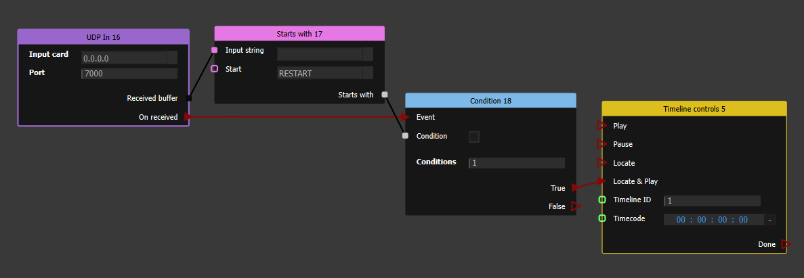Image resolution: width=804 pixels, height=278 pixels.
Task: Click the Pause input trigger port
Action: point(601,144)
